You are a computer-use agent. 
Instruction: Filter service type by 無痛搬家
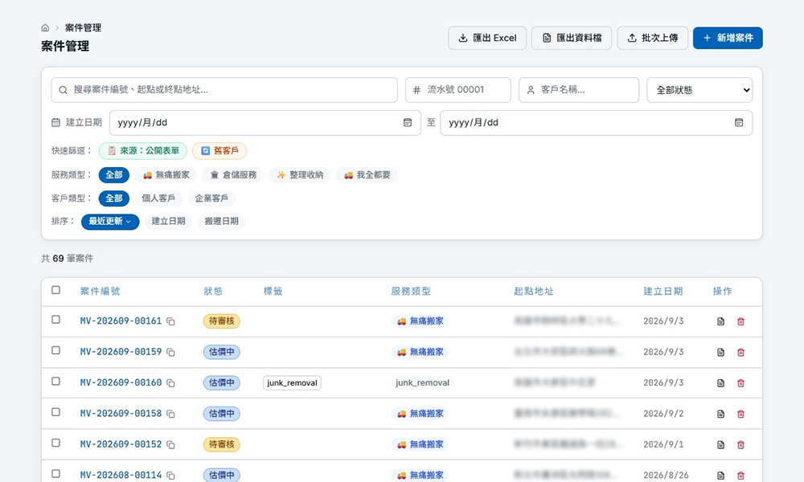(166, 175)
